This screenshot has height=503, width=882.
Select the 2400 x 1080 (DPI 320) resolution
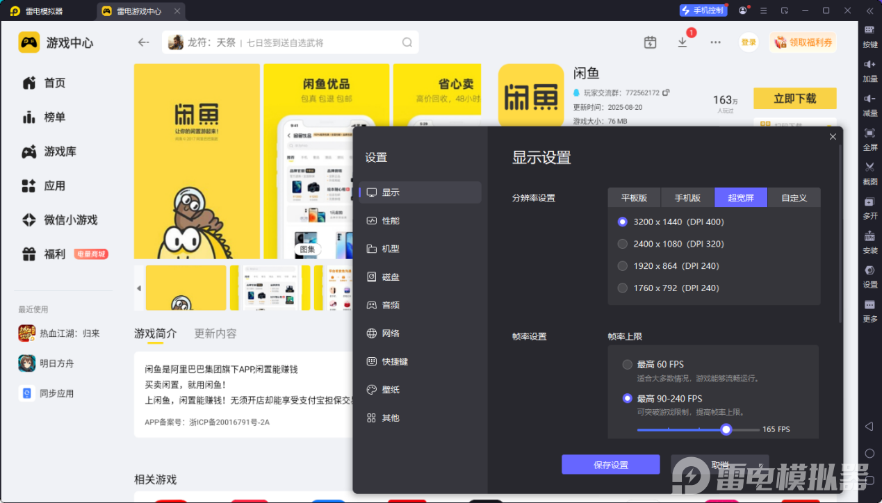(623, 244)
